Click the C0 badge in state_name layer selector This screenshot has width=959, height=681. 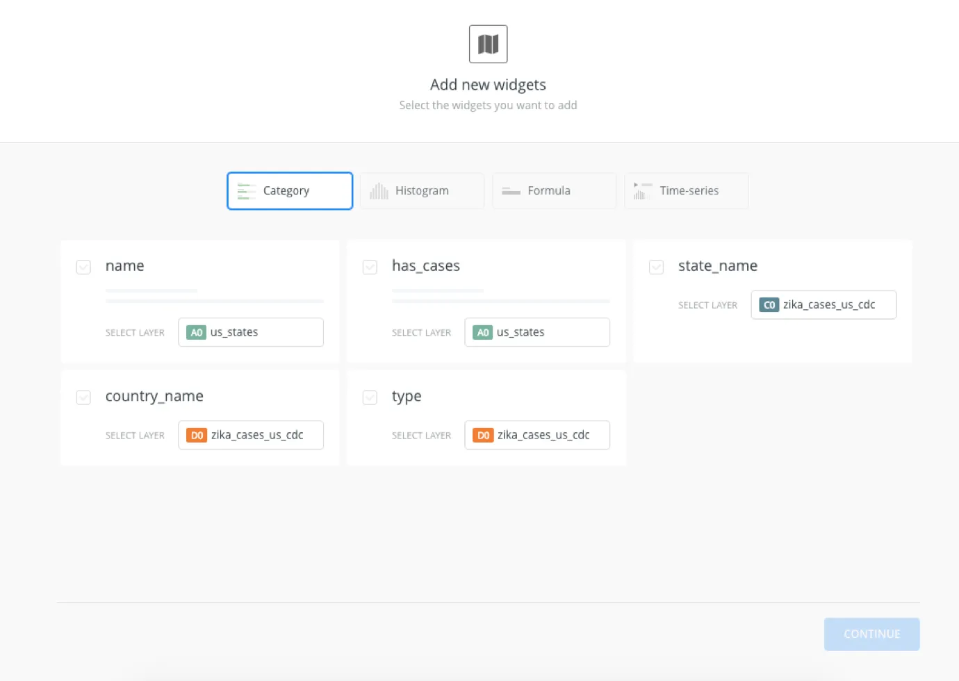pos(770,304)
